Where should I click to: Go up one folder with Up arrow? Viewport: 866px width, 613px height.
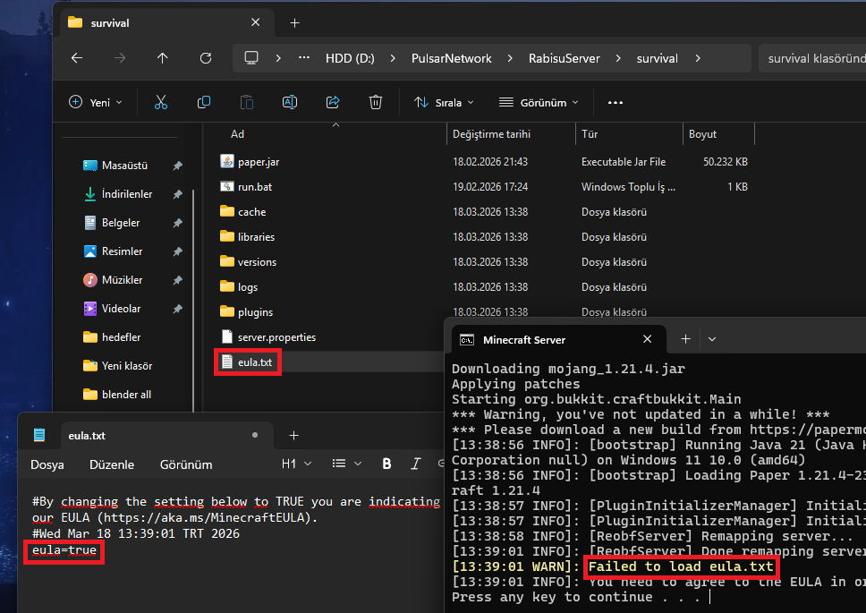(x=162, y=58)
